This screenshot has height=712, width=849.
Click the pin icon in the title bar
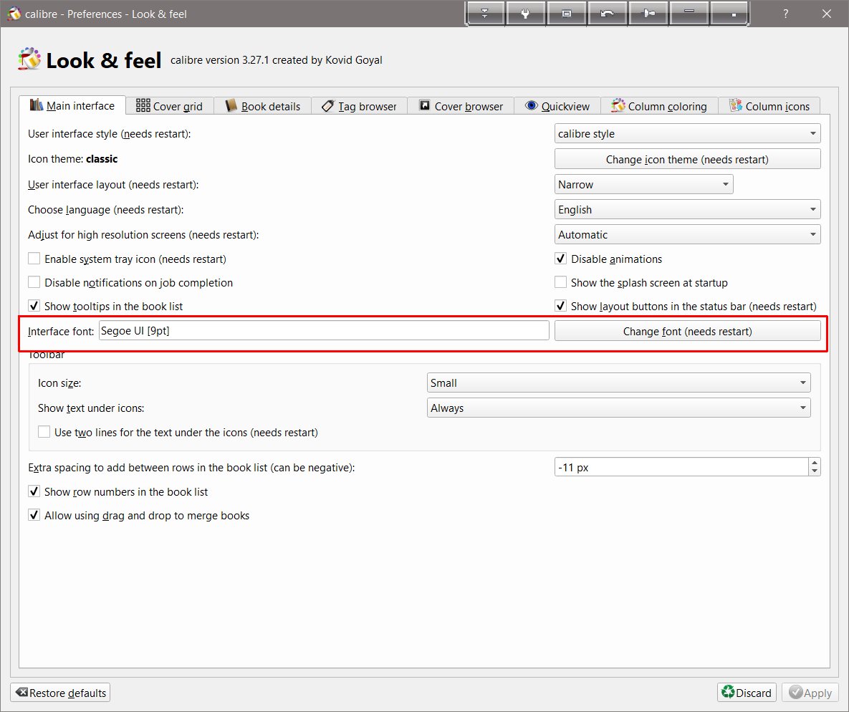[648, 14]
